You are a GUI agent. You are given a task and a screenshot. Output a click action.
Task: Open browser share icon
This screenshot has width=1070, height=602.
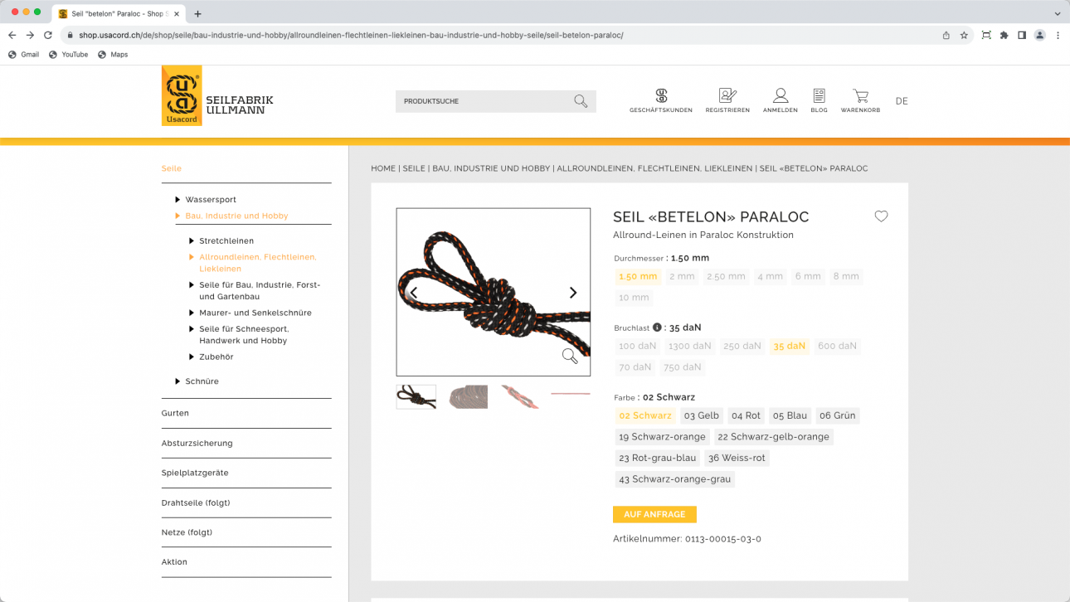pos(946,35)
